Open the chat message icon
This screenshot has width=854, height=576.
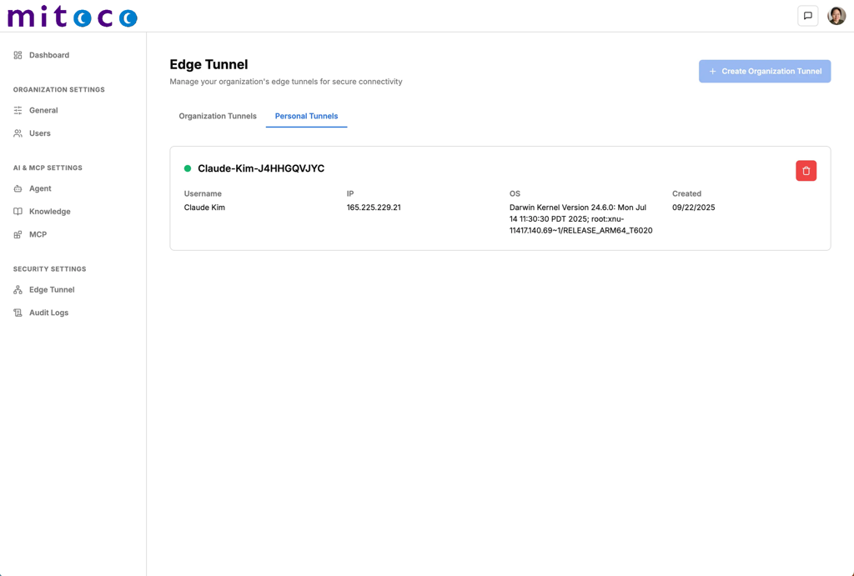pos(807,16)
